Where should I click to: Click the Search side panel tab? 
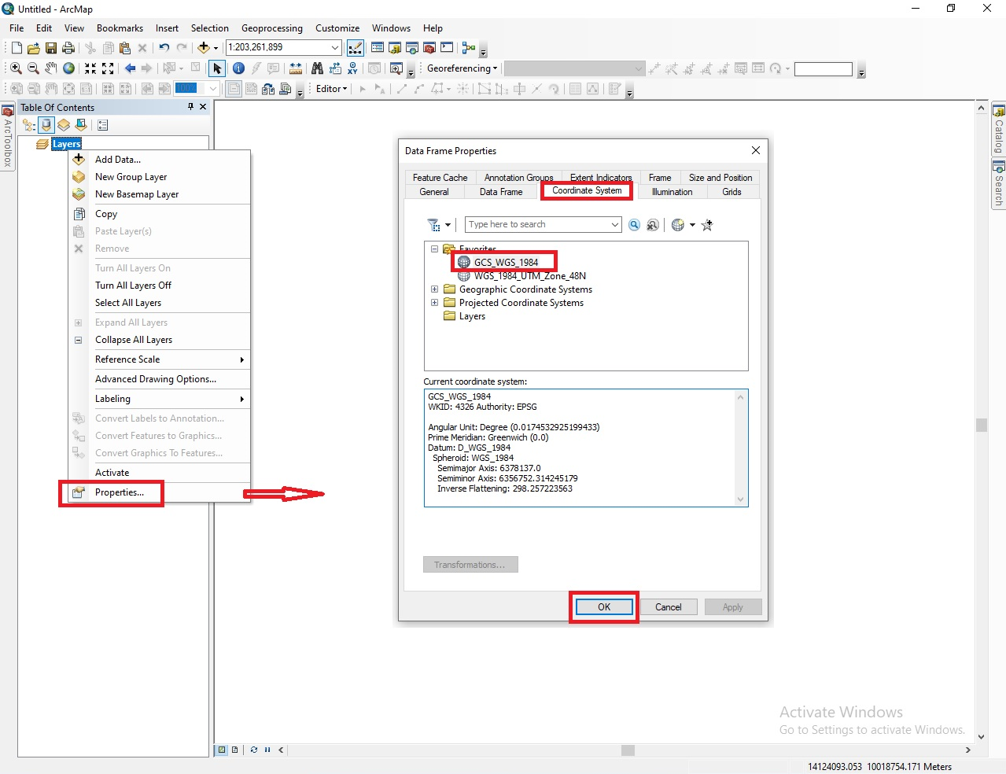point(998,184)
